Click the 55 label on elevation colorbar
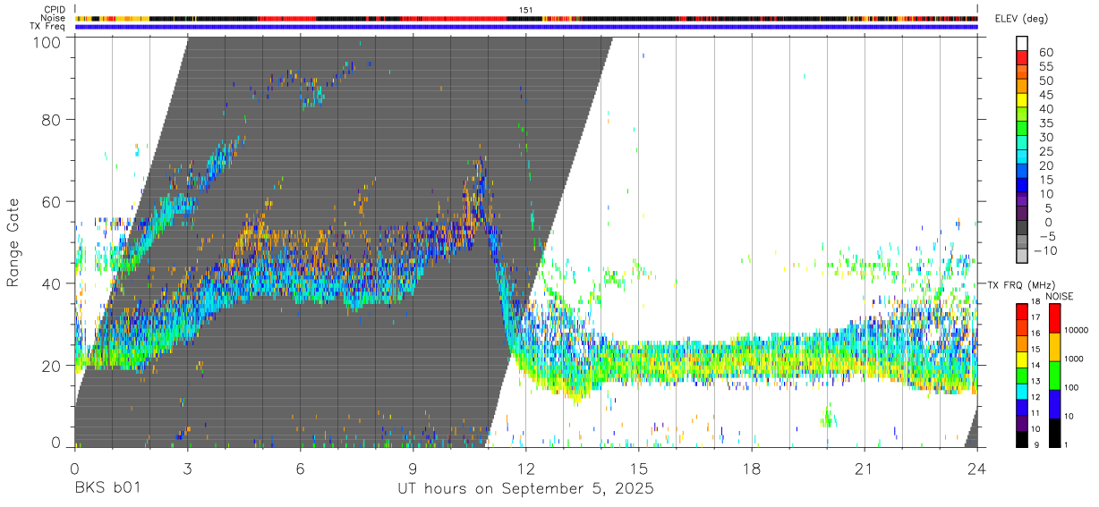Screen dimensions: 1099x507 click(x=1045, y=67)
